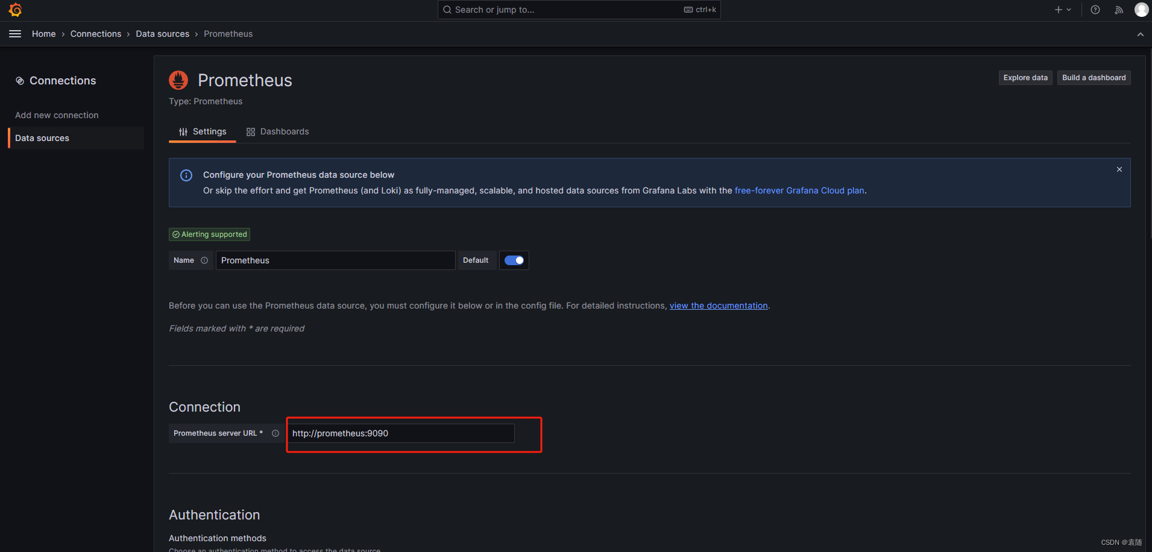Screen dimensions: 1152x552
Task: Click the Search or jump to field
Action: point(579,10)
